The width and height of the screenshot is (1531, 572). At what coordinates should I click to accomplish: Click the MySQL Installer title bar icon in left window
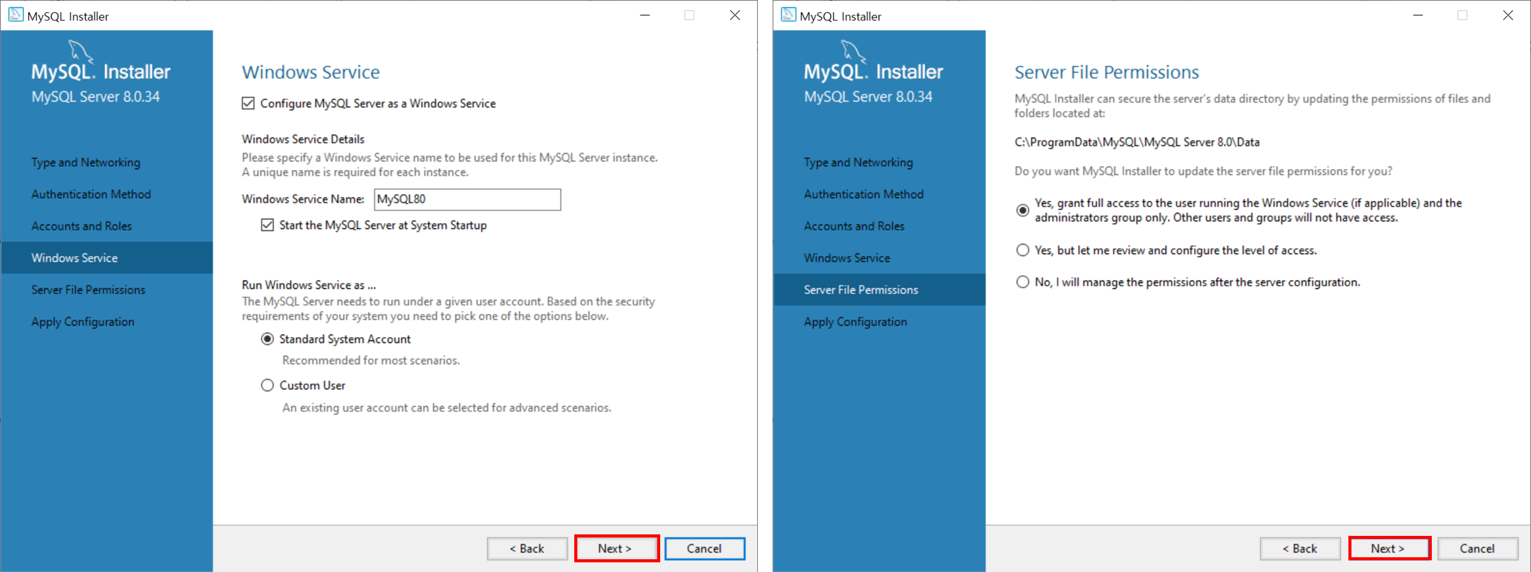15,15
